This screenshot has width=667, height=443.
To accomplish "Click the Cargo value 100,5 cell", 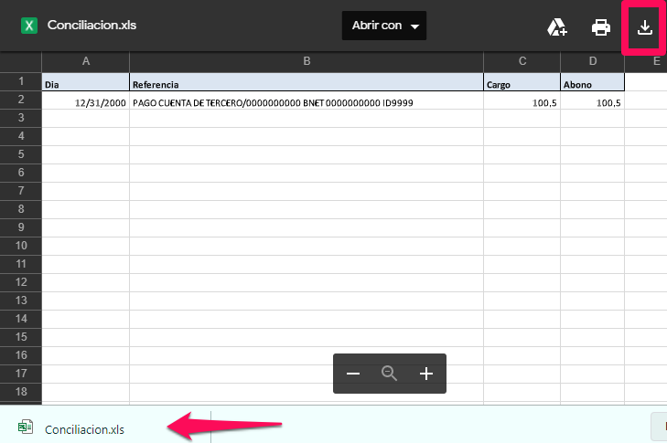I will pos(522,103).
